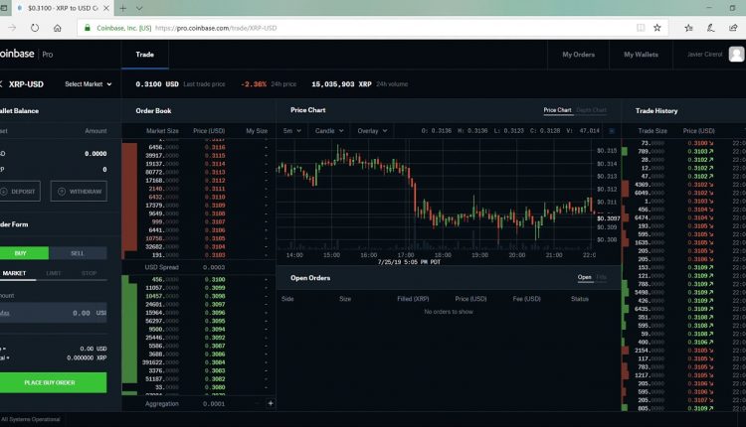Click the amount input field
The image size is (746, 427).
coord(53,313)
